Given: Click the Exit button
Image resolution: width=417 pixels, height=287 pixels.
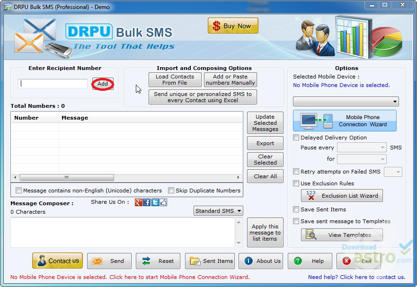Looking at the screenshot, I should (x=358, y=261).
